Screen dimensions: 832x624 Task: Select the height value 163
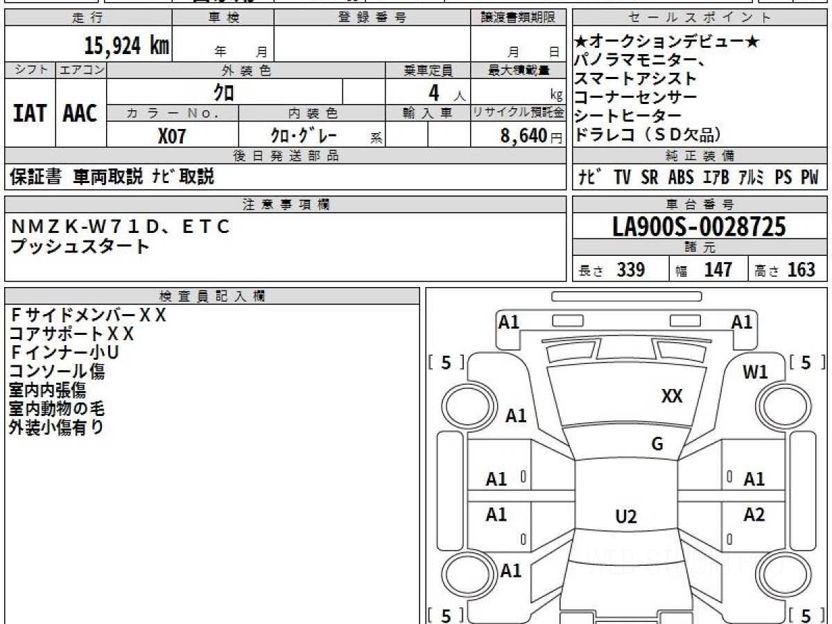(x=801, y=270)
